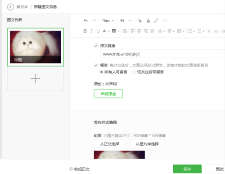Click the plus to add a new article
225x174 pixels.
click(x=35, y=78)
